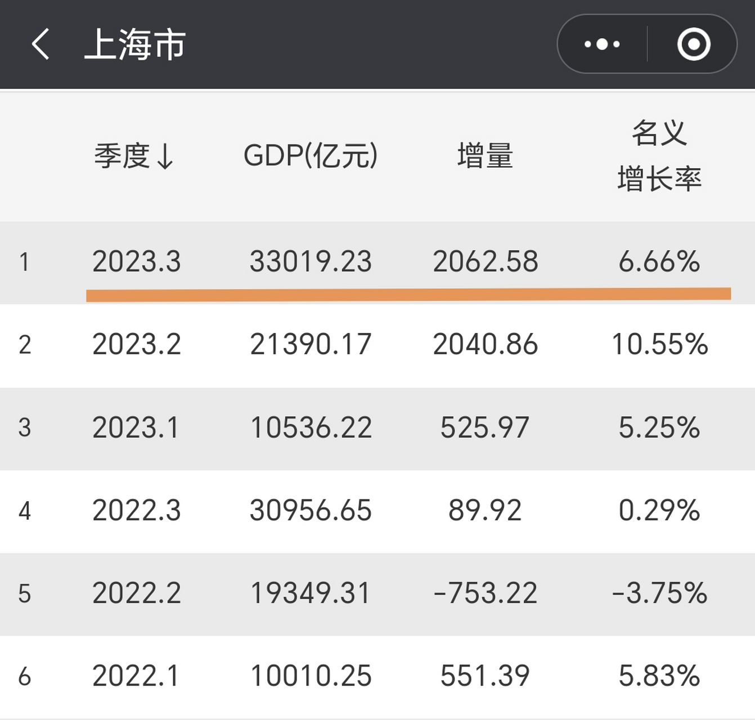This screenshot has height=720, width=755.
Task: Select growth rate 6.66%
Action: pos(659,262)
